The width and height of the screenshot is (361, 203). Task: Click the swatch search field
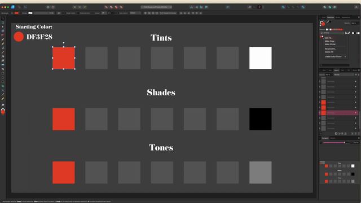(x=334, y=65)
